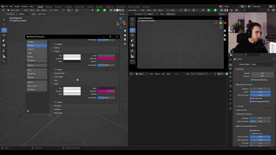Open File Paths section in Preferences sidebar
This screenshot has width=276, height=155.
pyautogui.click(x=37, y=90)
